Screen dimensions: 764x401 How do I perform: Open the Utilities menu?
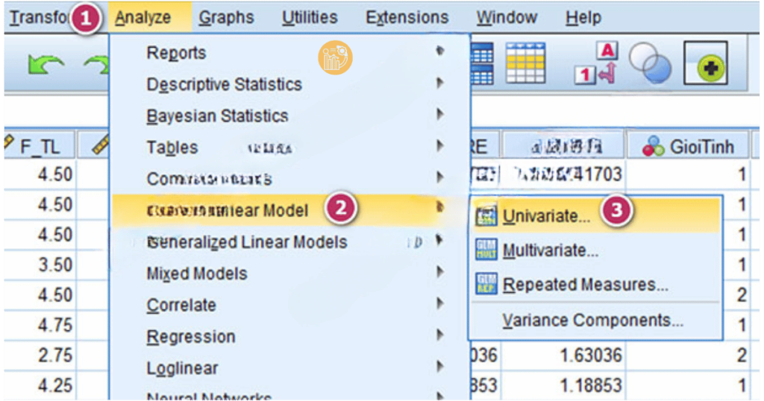(309, 17)
